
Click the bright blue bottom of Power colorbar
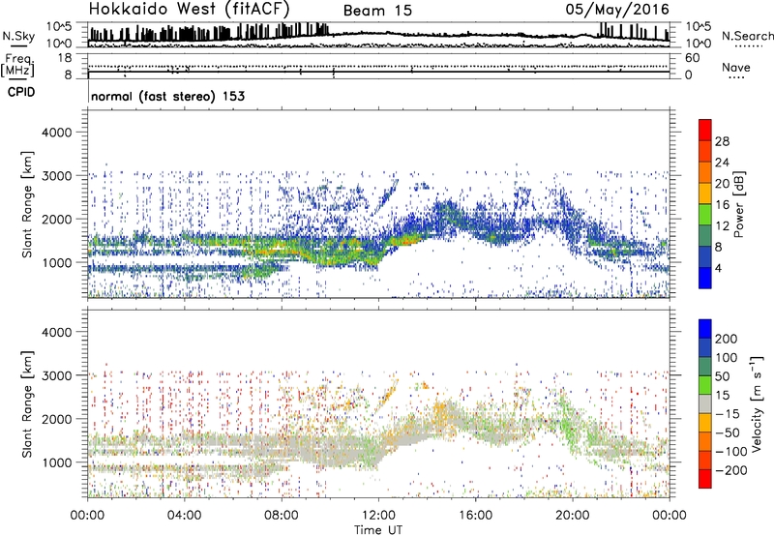(705, 278)
